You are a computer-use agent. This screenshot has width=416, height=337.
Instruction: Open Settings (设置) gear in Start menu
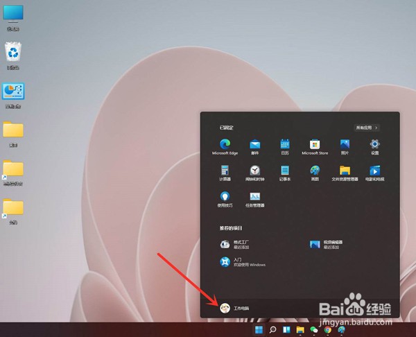374,147
